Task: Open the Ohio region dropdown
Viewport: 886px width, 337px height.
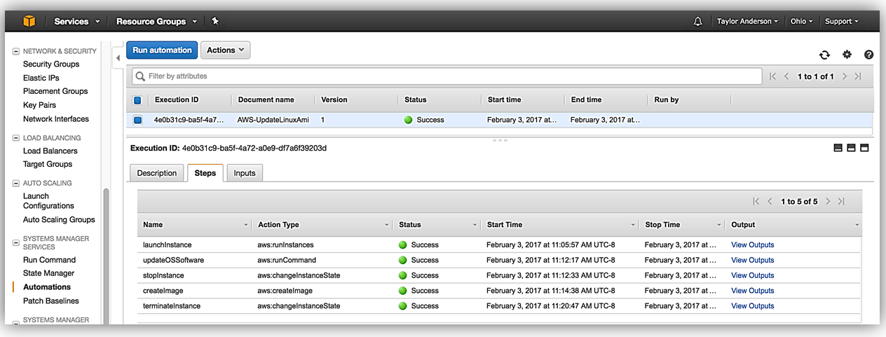Action: pyautogui.click(x=801, y=22)
